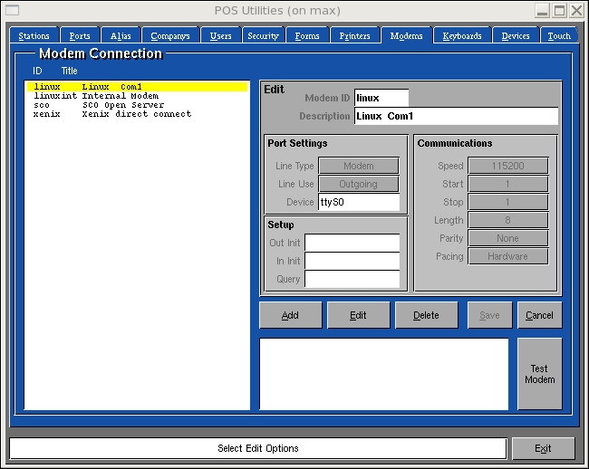Open the Touch tab

pos(559,35)
